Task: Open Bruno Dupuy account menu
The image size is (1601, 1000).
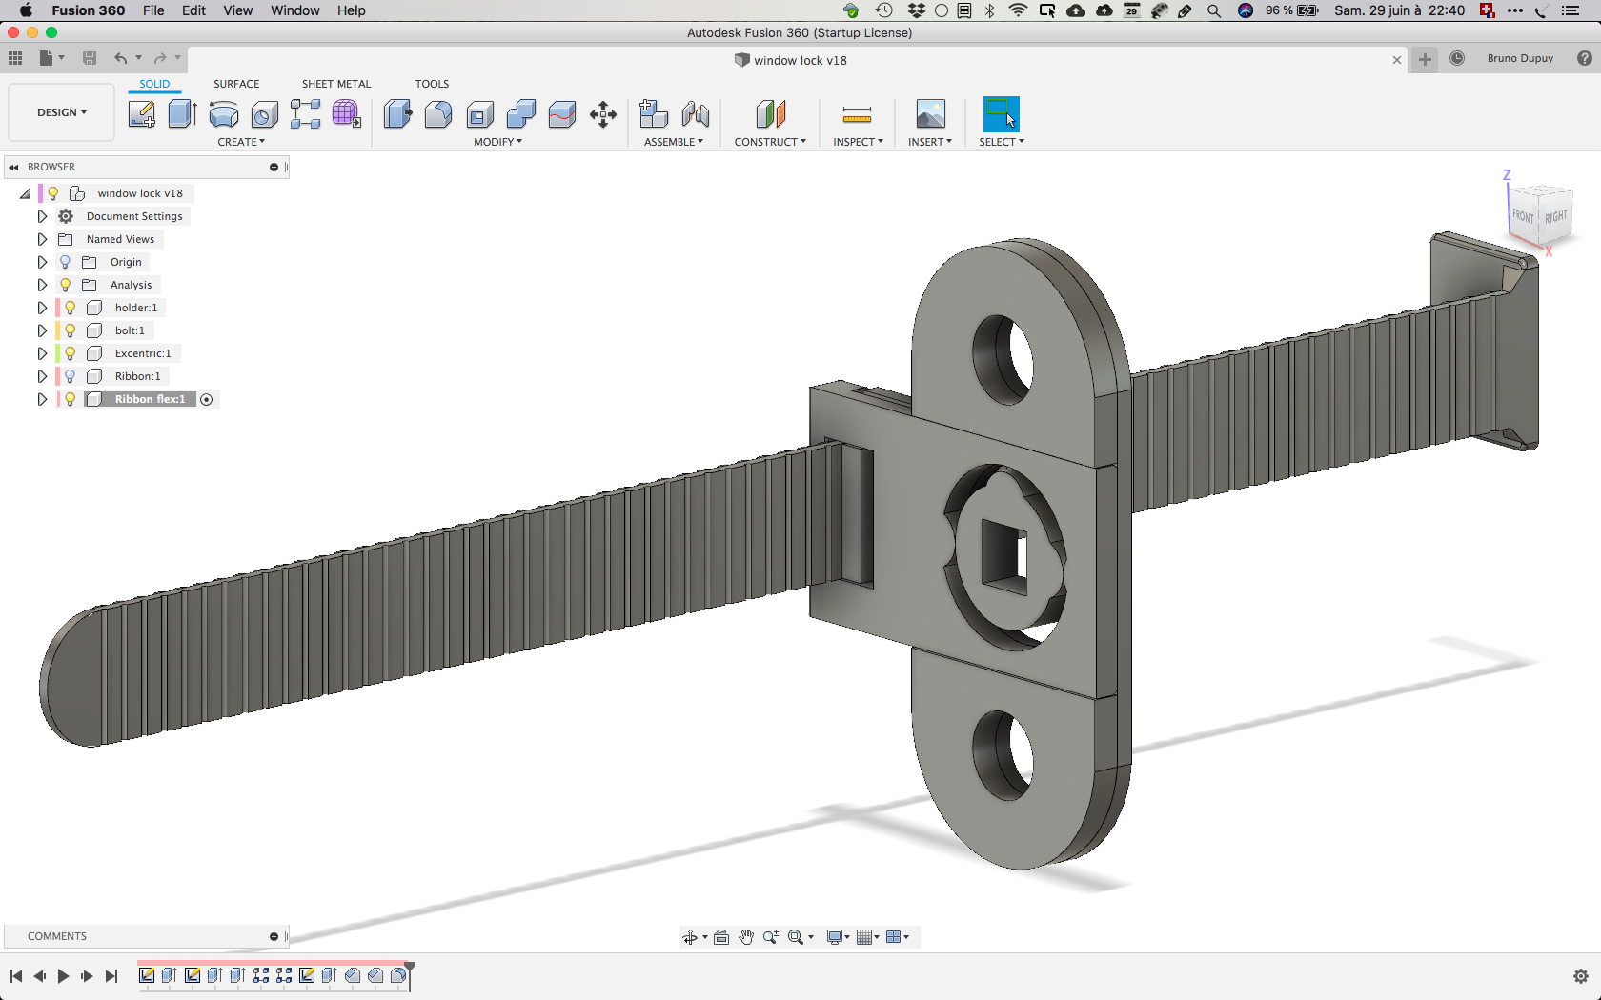Action: [x=1520, y=58]
